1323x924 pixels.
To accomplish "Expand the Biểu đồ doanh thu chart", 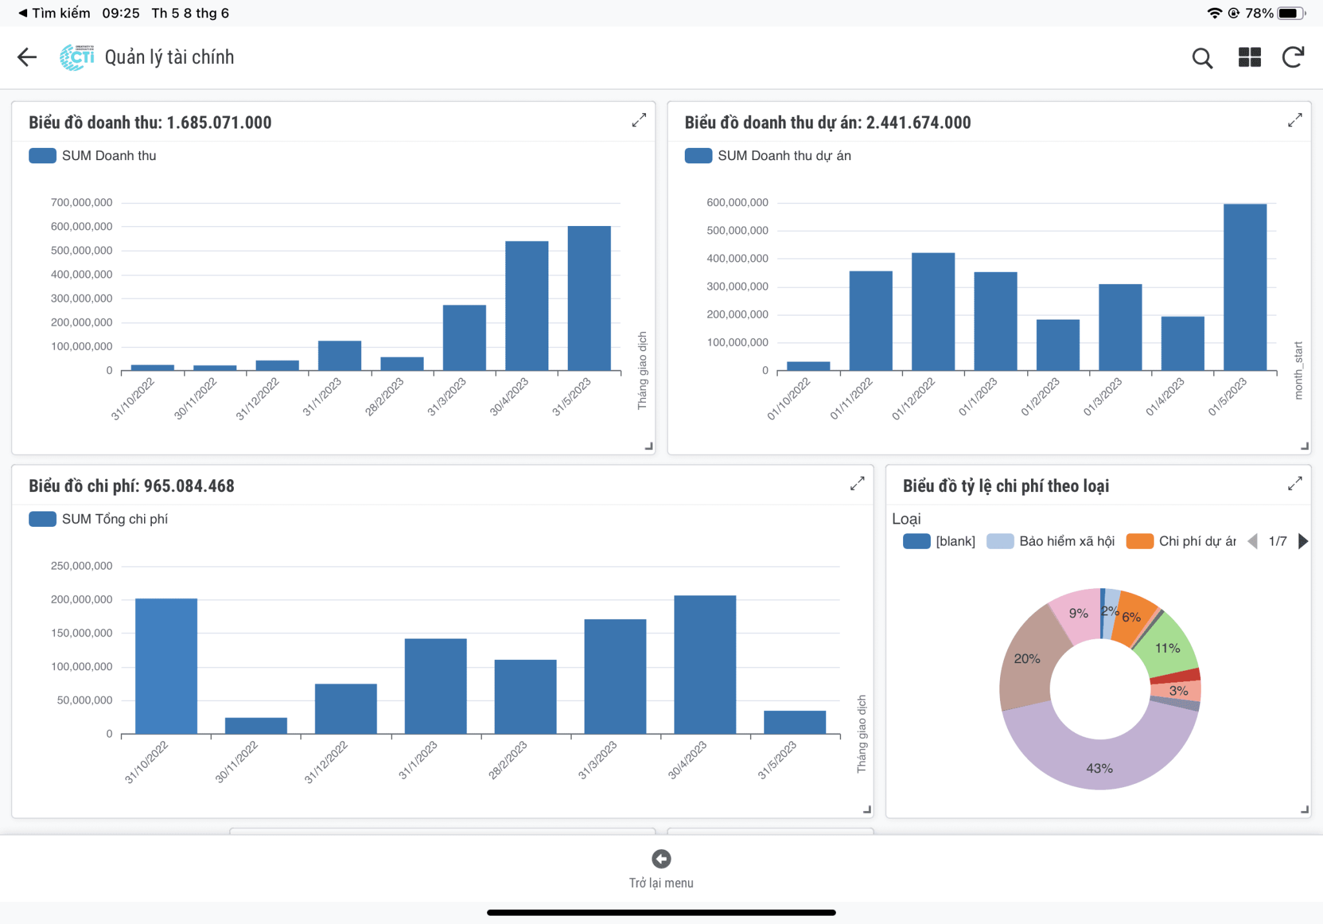I will [638, 121].
